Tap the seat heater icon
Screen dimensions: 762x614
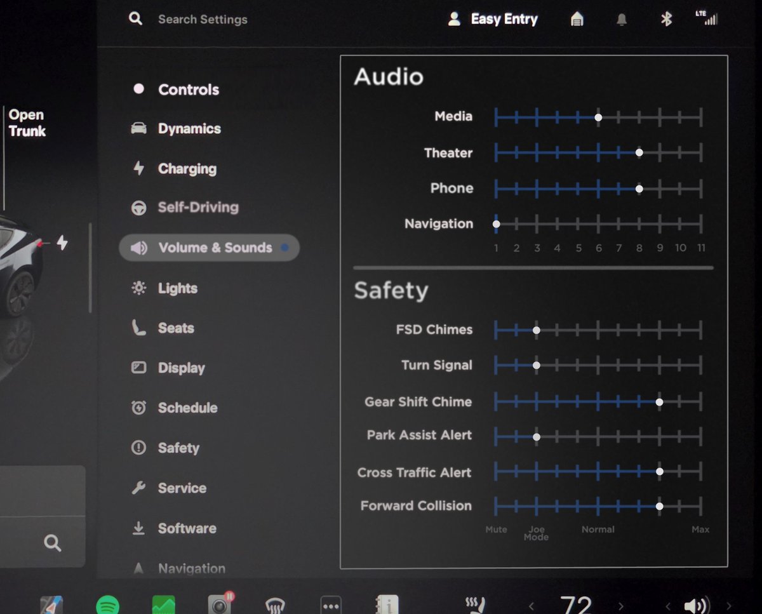(x=476, y=605)
